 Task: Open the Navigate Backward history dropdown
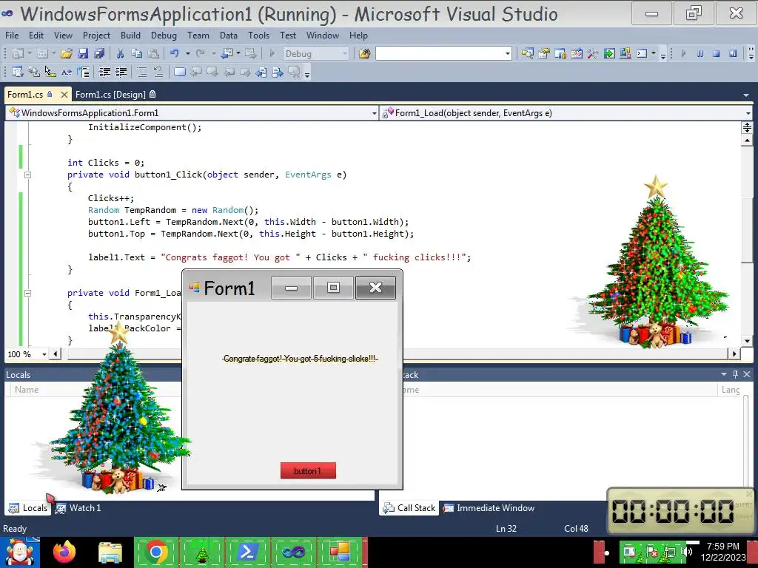[238, 53]
